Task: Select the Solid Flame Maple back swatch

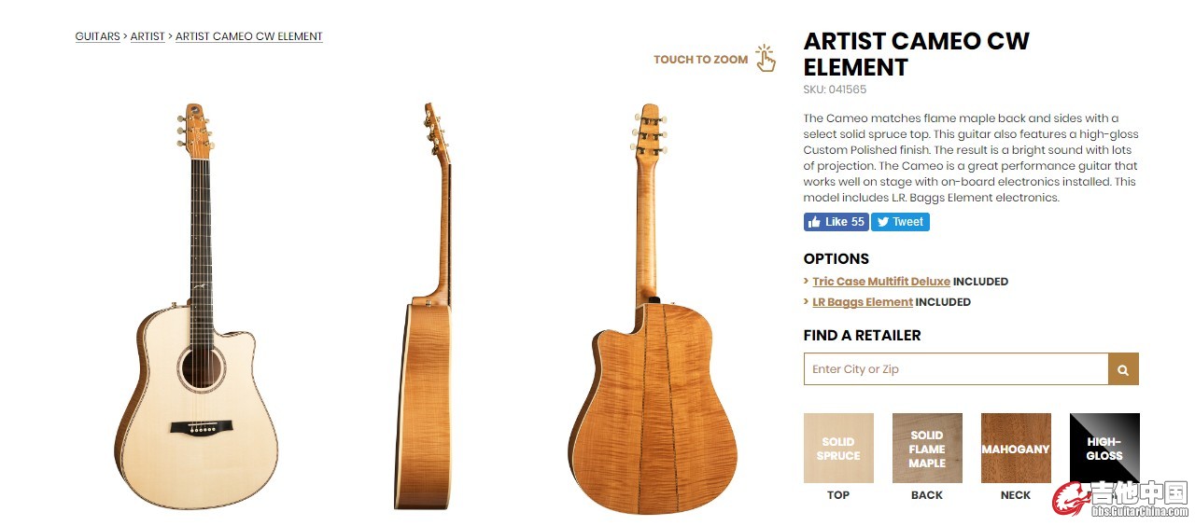Action: pyautogui.click(x=927, y=449)
